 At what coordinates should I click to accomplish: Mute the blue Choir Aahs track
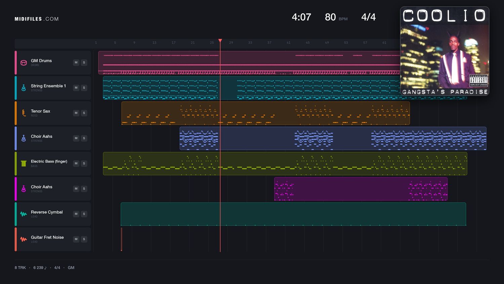[x=76, y=138]
